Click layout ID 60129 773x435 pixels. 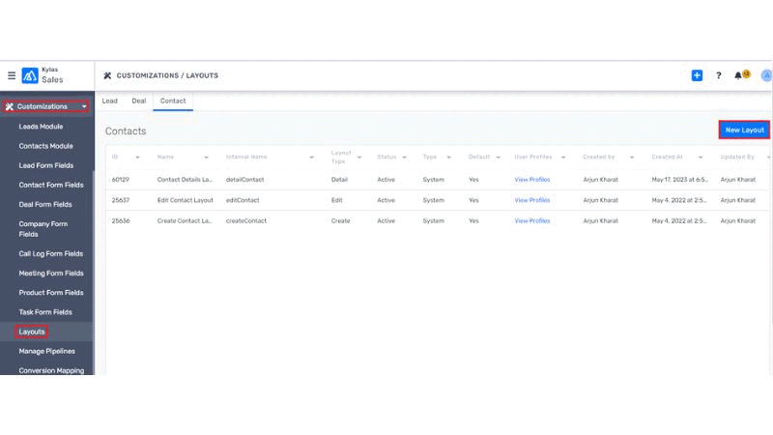(120, 180)
